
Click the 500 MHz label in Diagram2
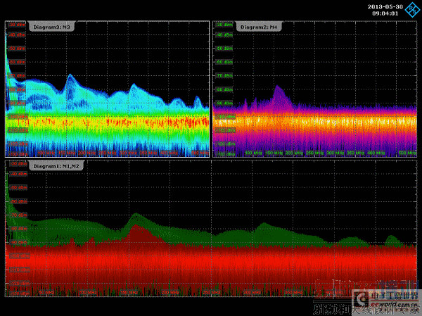click(x=406, y=152)
